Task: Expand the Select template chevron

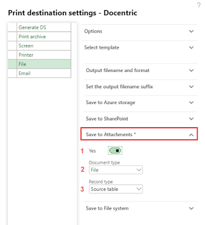Action: tap(191, 47)
